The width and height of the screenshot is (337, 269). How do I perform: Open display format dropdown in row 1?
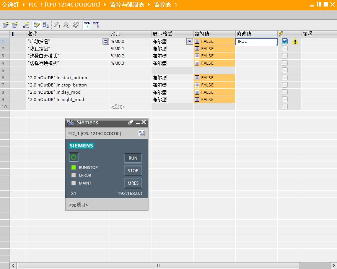pyautogui.click(x=189, y=41)
